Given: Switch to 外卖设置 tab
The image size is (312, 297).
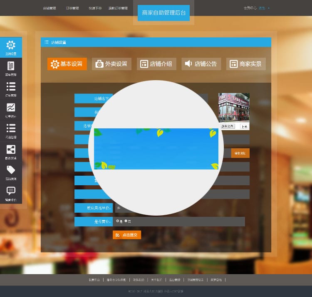Looking at the screenshot, I should click(111, 64).
